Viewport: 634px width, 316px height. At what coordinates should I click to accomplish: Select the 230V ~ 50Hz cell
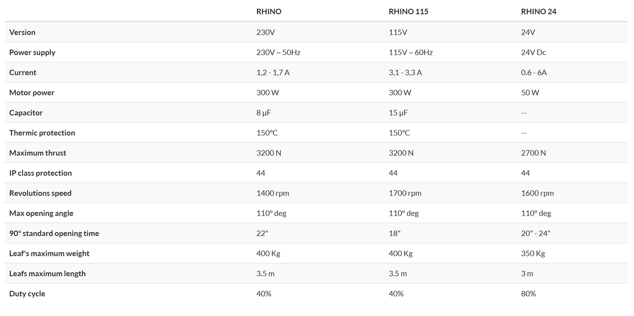pyautogui.click(x=278, y=52)
